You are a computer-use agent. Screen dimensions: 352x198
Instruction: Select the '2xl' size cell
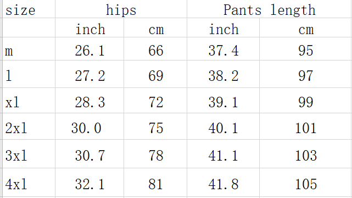(29, 127)
